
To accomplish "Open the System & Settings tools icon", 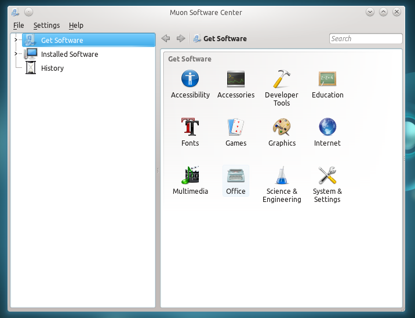I will coord(327,175).
